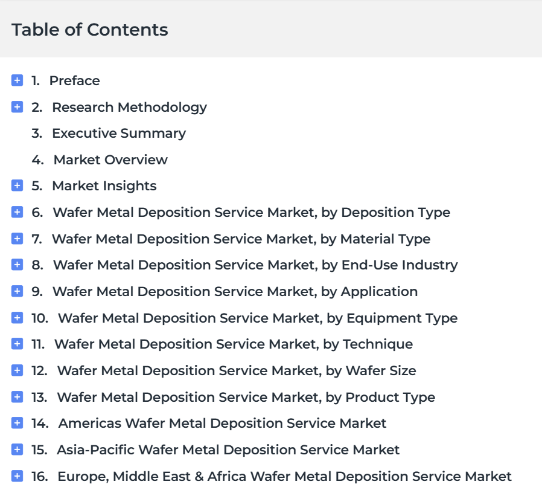Expand Europe, Middle East & Africa chapter
This screenshot has height=490, width=542.
point(17,476)
